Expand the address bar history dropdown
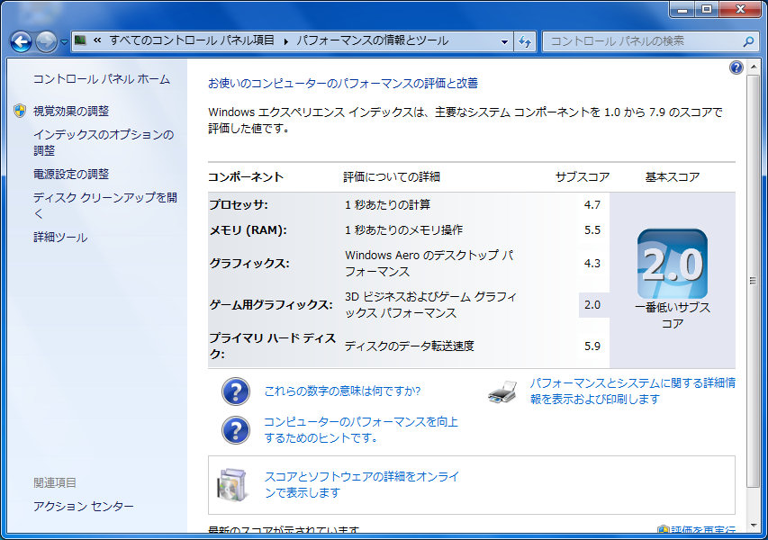Screen dimensions: 768x540 coord(504,41)
